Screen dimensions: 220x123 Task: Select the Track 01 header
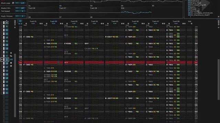click(33, 21)
